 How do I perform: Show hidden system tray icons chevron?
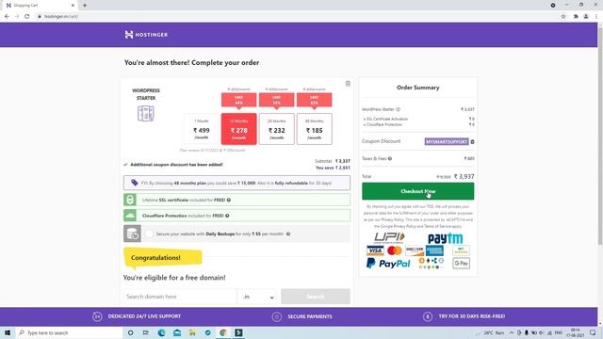pyautogui.click(x=512, y=332)
